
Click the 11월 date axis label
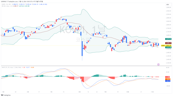(x=152, y=92)
